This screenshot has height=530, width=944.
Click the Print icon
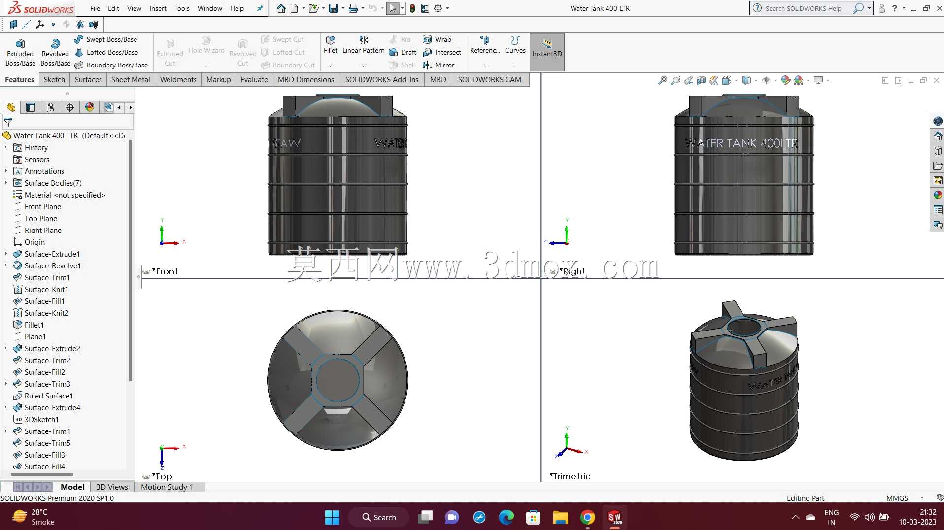point(353,8)
